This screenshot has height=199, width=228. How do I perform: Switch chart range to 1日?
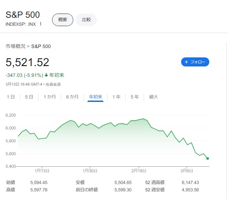(x=10, y=97)
